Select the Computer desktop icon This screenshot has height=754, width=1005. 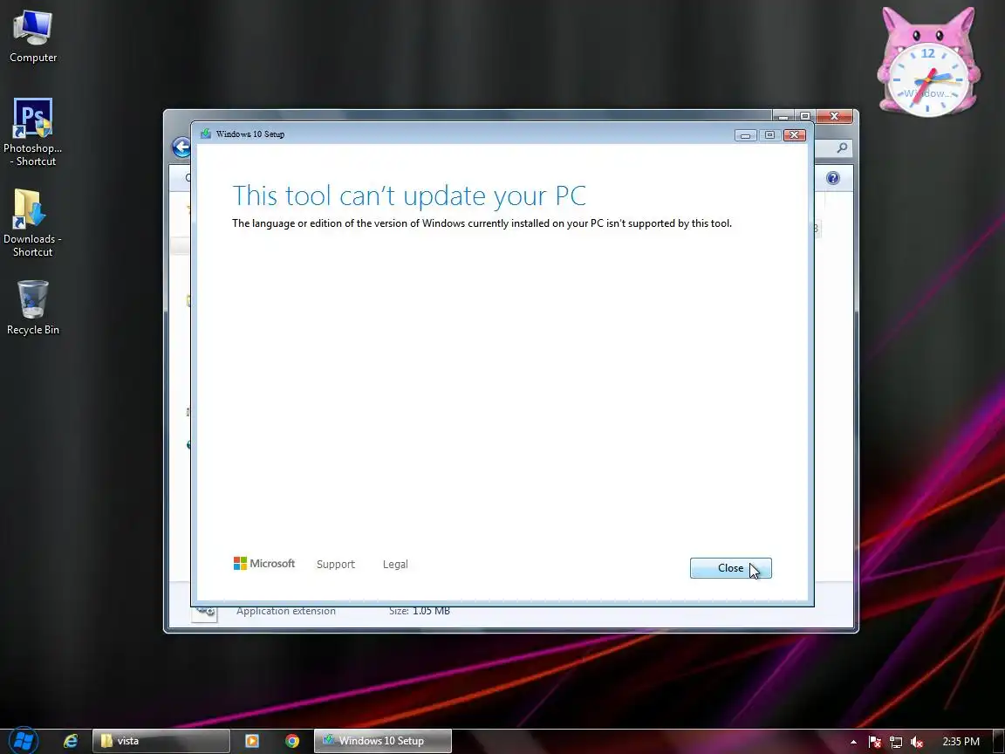tap(32, 37)
